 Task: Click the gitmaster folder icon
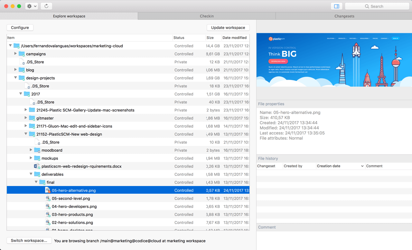pyautogui.click(x=32, y=118)
